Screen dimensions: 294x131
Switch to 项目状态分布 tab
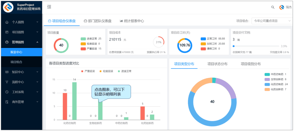pos(217,64)
